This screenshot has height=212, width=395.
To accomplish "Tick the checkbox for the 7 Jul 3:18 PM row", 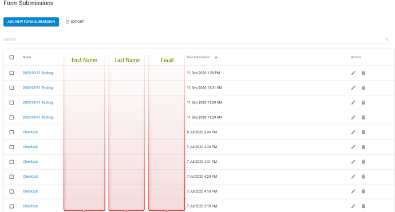I will (11, 206).
